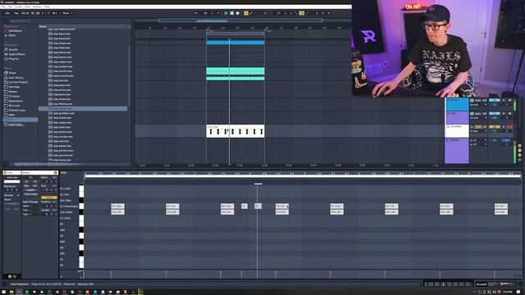Select the blue track title header

click(x=457, y=104)
